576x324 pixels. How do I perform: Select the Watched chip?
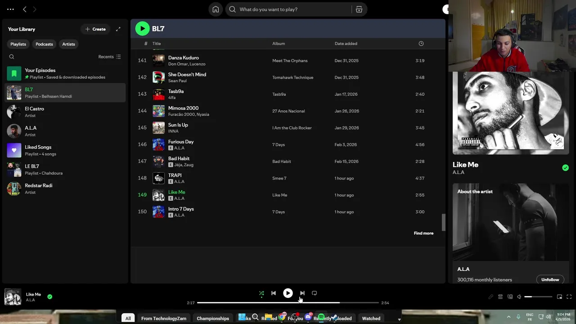[371, 318]
